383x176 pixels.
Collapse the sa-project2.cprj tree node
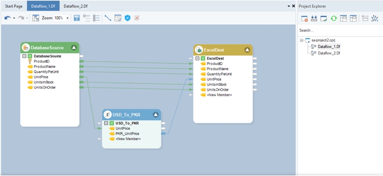click(x=301, y=40)
